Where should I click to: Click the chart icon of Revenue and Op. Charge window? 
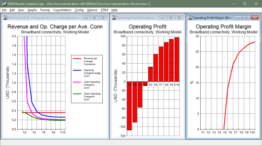pyautogui.click(x=5, y=18)
